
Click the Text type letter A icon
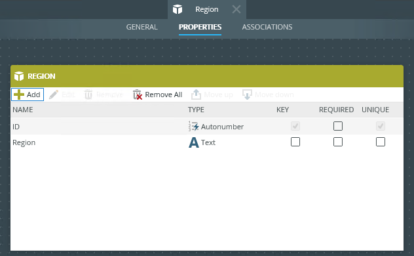point(193,142)
